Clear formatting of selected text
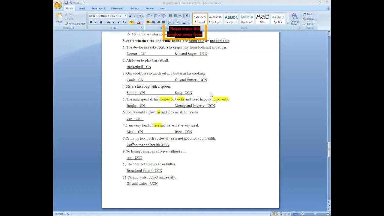Viewport: 384px width, 216px height. pyautogui.click(x=141, y=16)
